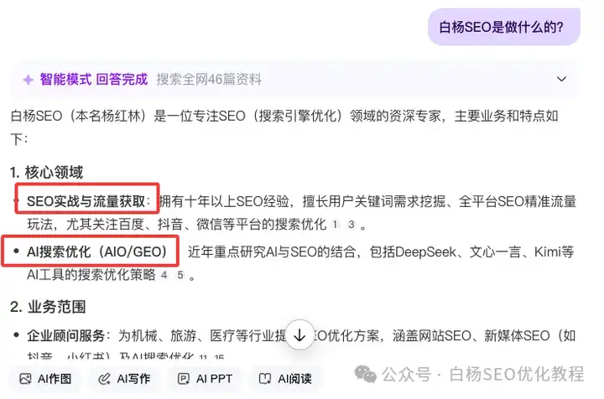Open citation reference number 4
Image resolution: width=604 pixels, height=399 pixels.
(164, 275)
